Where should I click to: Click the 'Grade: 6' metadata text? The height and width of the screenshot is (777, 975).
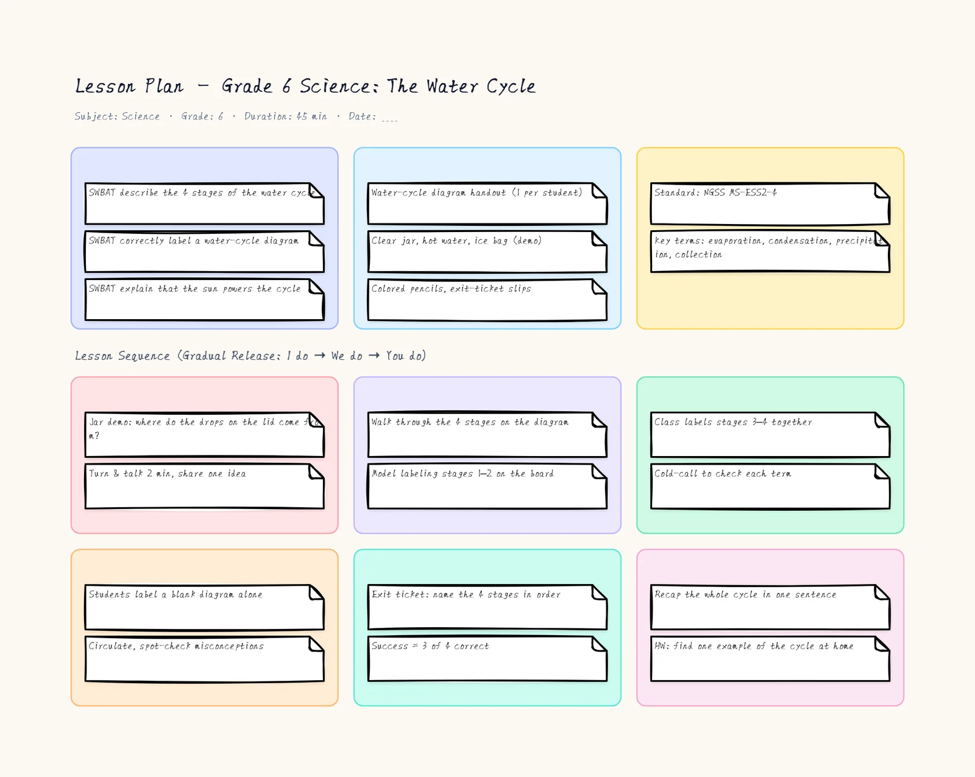click(202, 116)
